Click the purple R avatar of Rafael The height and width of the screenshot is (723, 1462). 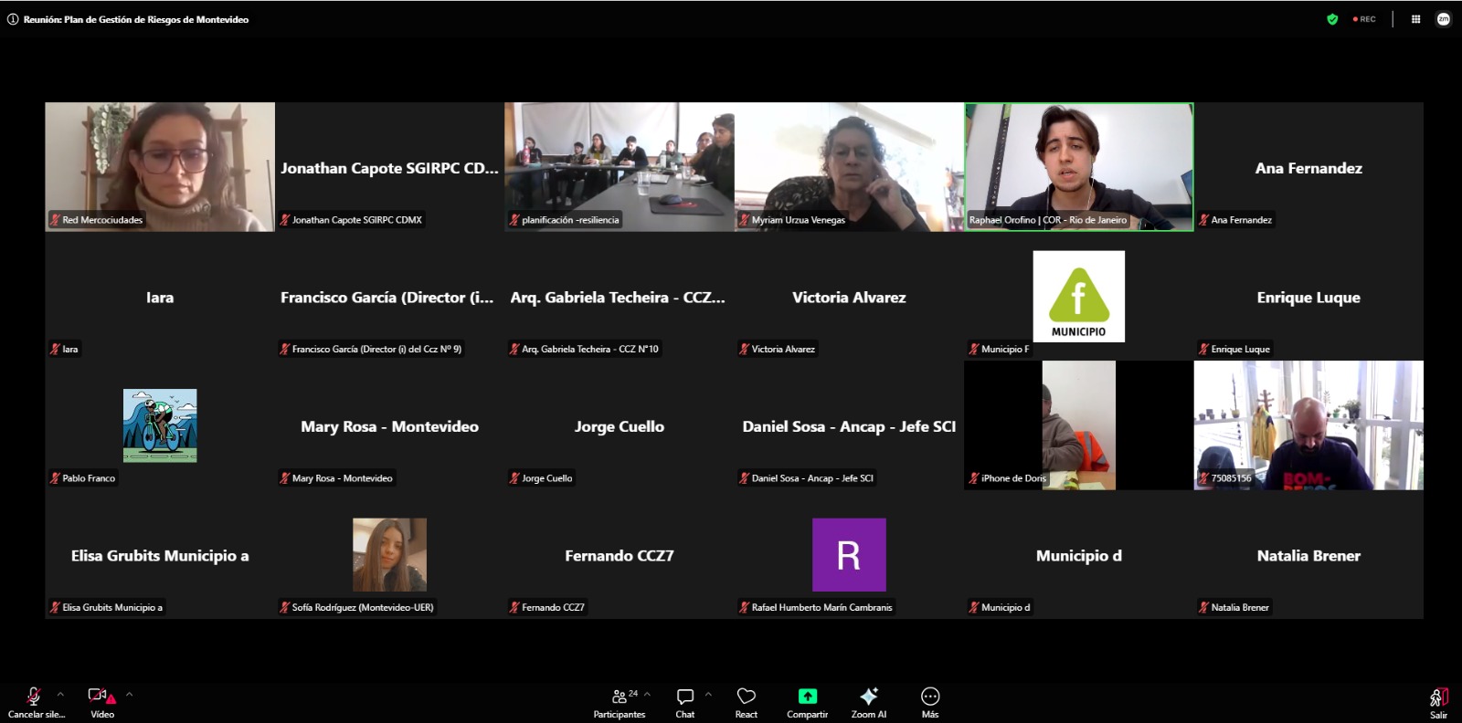pyautogui.click(x=849, y=555)
